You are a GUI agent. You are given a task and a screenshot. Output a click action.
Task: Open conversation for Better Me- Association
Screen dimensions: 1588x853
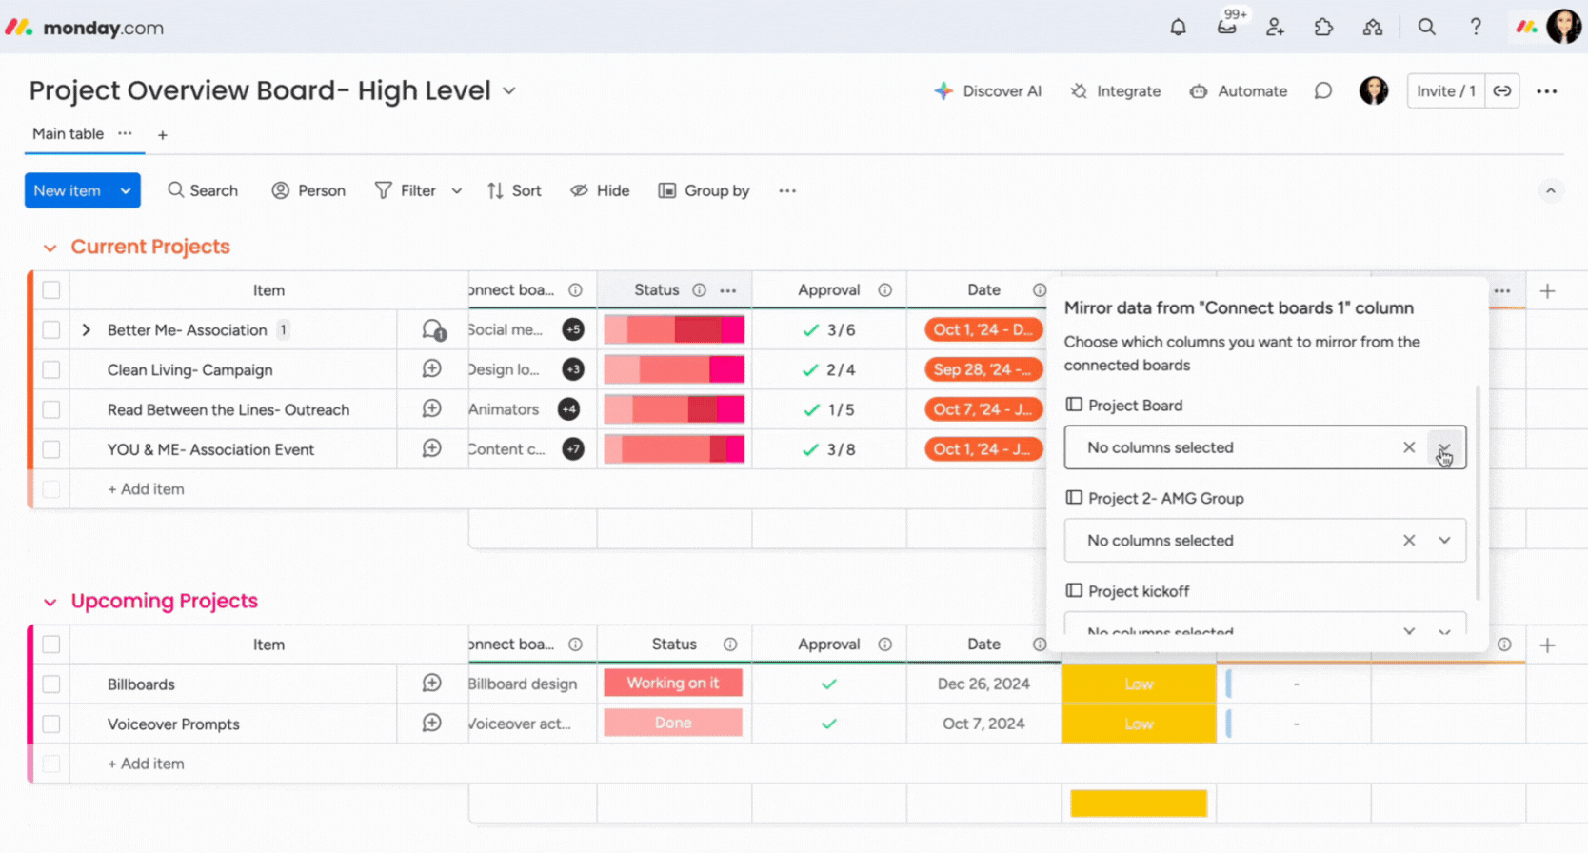click(x=433, y=330)
